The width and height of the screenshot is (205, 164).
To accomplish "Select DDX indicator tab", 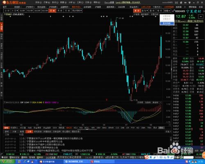I will click(x=55, y=128).
